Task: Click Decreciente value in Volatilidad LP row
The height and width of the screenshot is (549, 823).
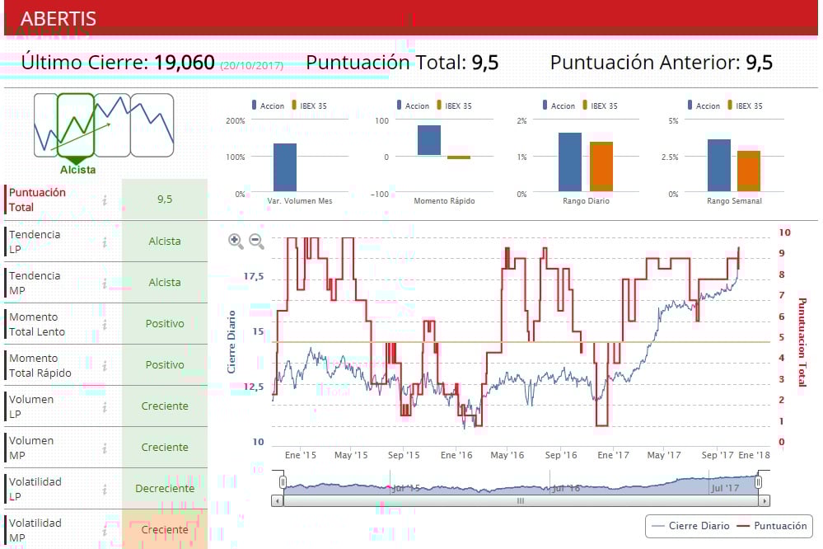Action: (x=165, y=489)
